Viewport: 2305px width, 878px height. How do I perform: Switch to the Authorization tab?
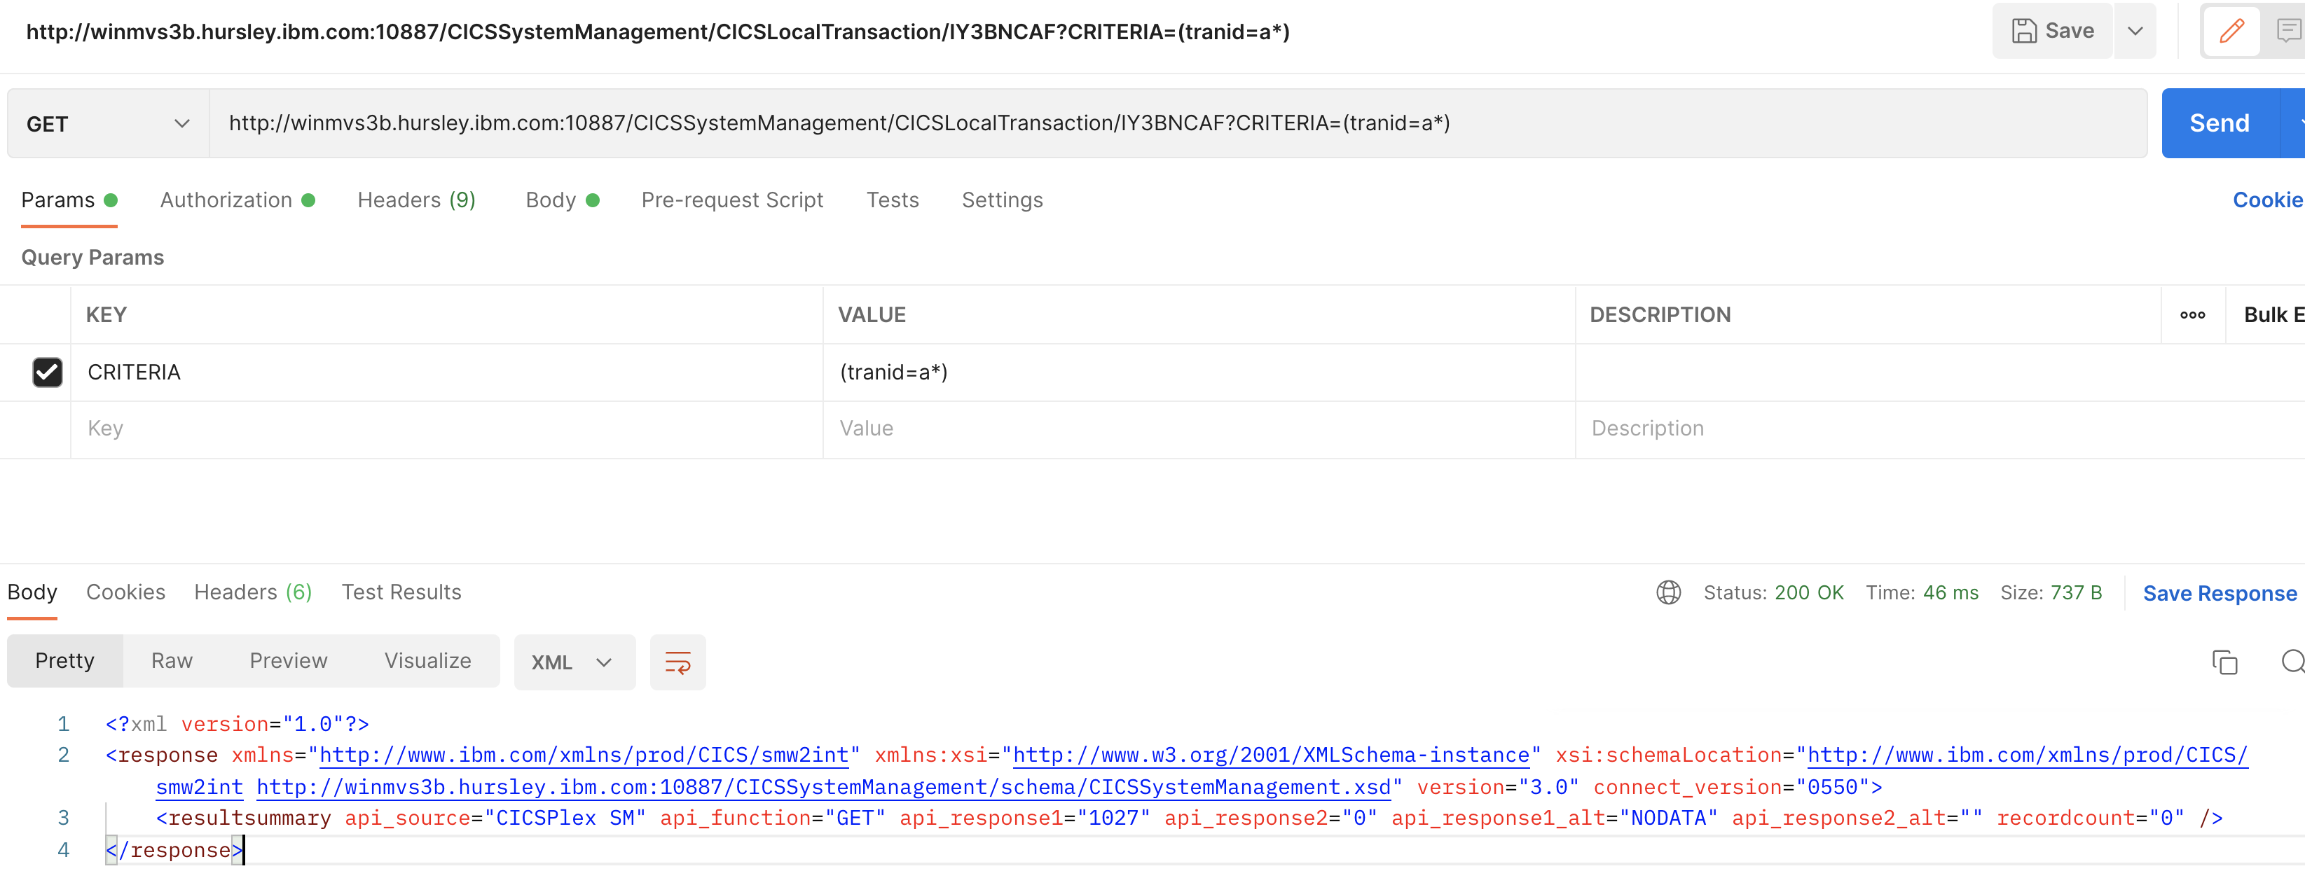226,200
